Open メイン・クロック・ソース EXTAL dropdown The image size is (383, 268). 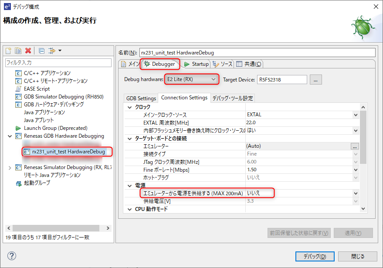coord(356,115)
